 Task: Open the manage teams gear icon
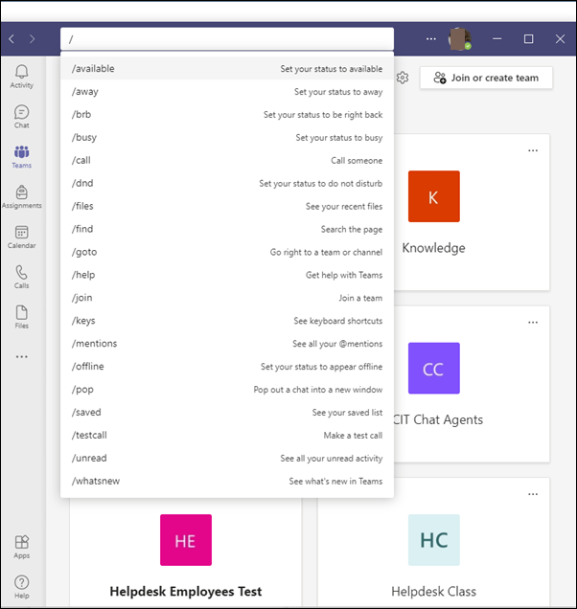tap(403, 78)
